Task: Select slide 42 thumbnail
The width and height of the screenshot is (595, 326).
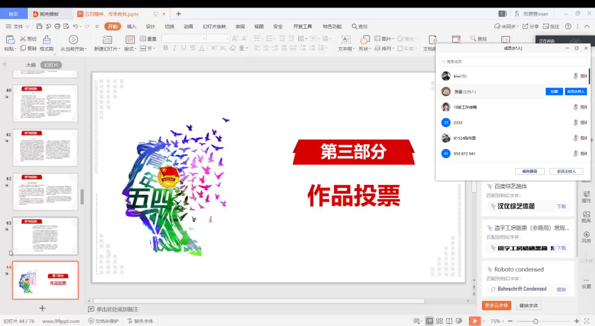Action: click(x=46, y=192)
